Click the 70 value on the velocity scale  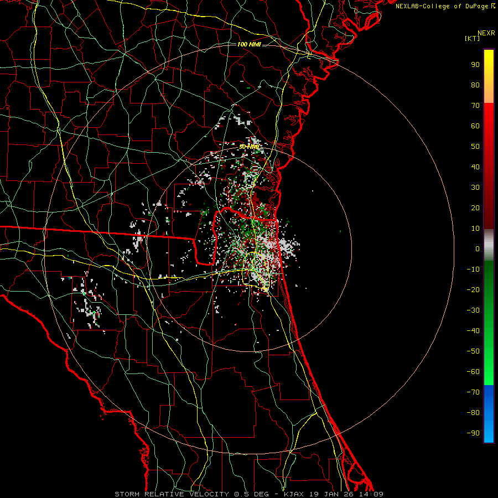[x=475, y=106]
